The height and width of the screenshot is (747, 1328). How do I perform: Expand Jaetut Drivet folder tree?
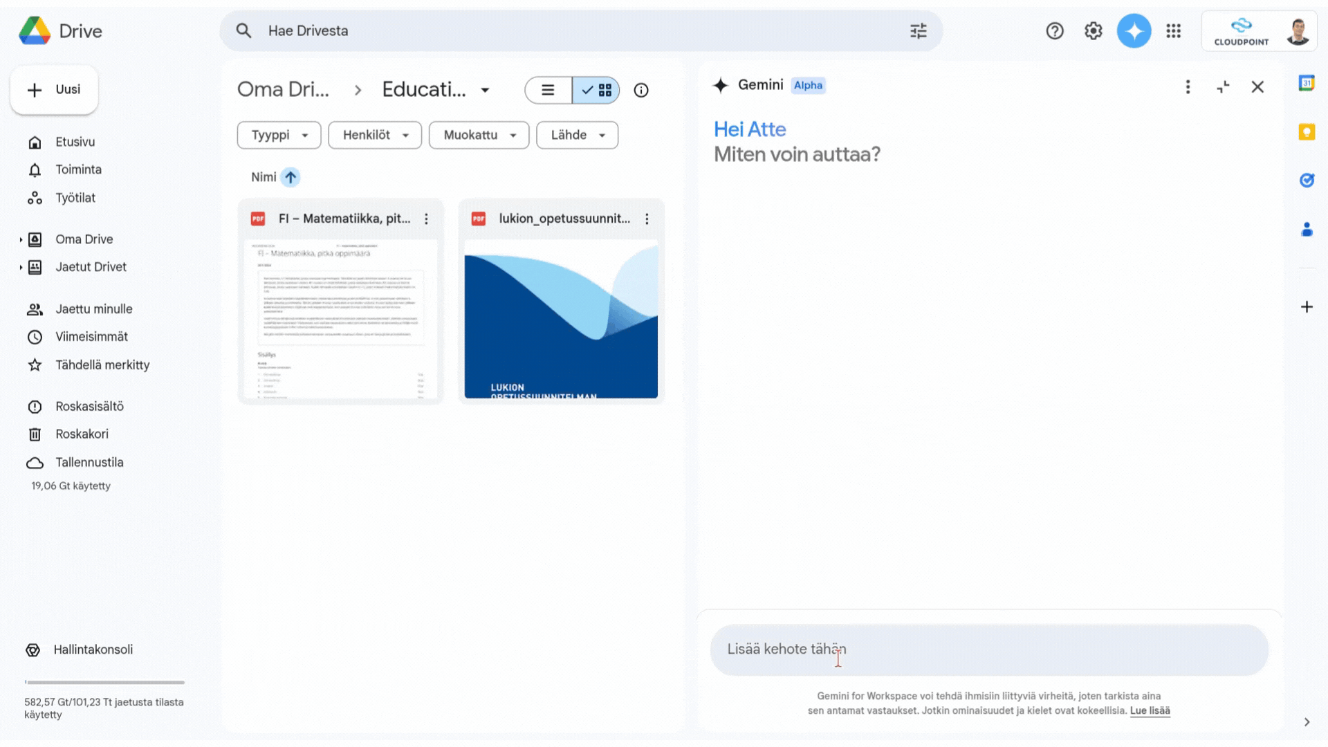tap(19, 266)
